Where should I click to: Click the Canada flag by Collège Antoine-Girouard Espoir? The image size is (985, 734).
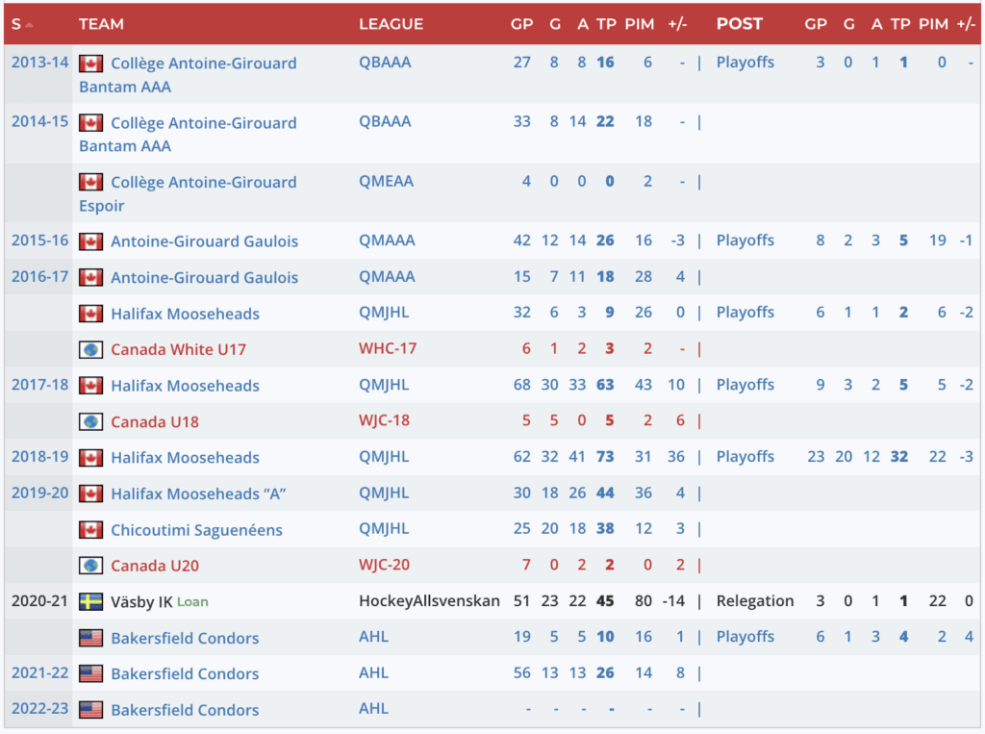(x=91, y=182)
